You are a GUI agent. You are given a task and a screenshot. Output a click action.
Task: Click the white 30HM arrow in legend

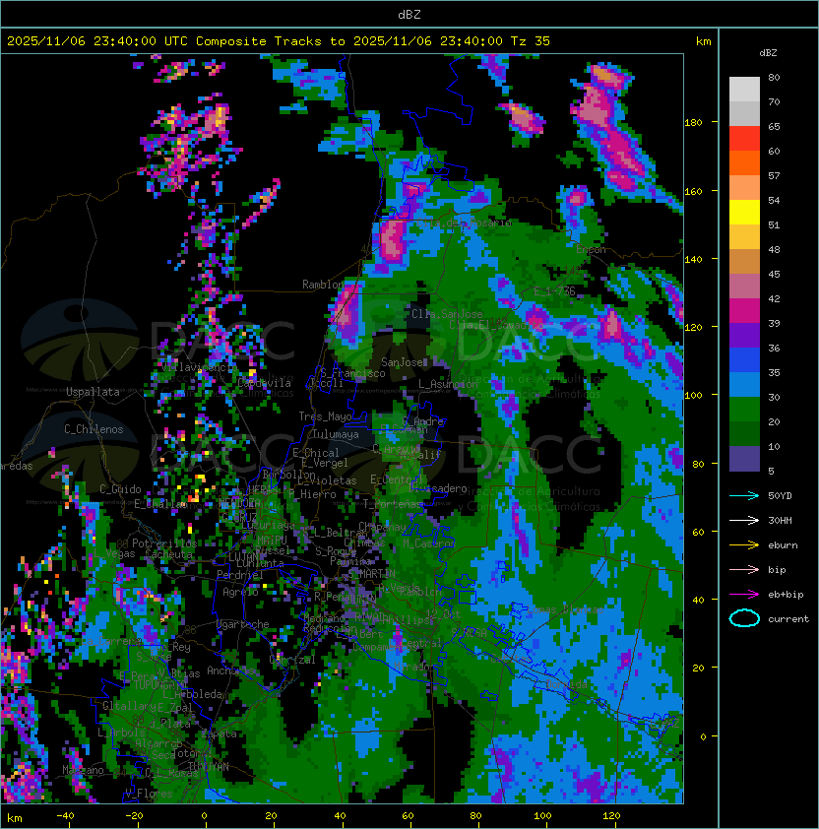coord(744,520)
